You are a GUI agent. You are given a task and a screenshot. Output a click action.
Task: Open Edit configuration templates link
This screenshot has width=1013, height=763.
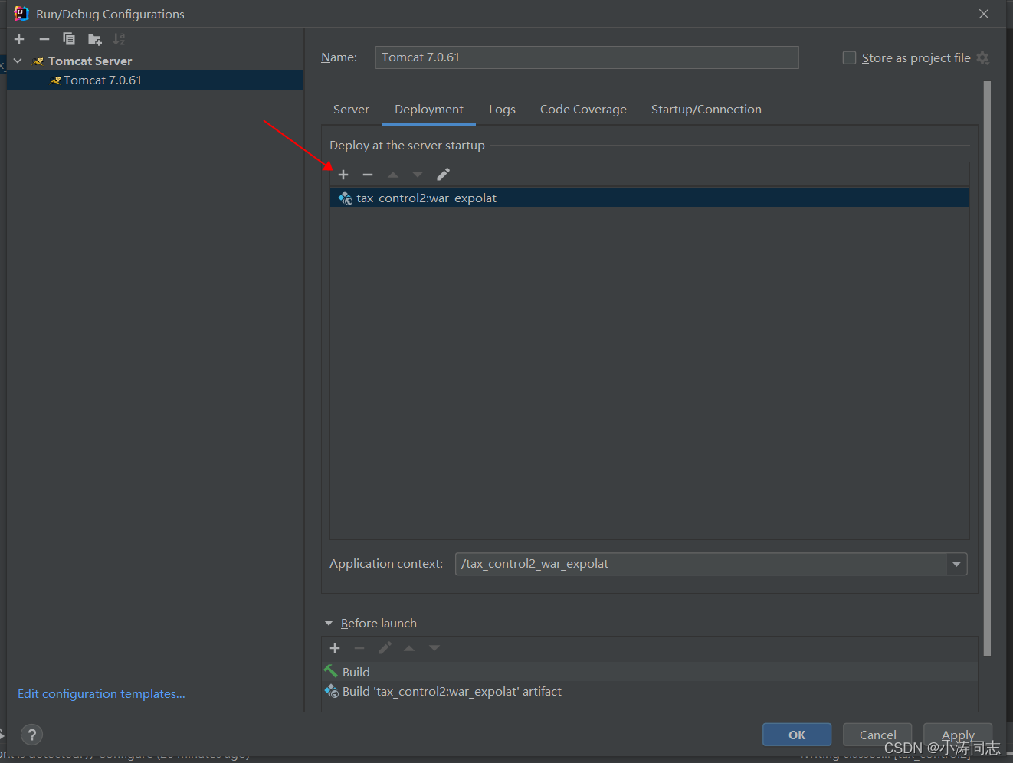coord(101,694)
